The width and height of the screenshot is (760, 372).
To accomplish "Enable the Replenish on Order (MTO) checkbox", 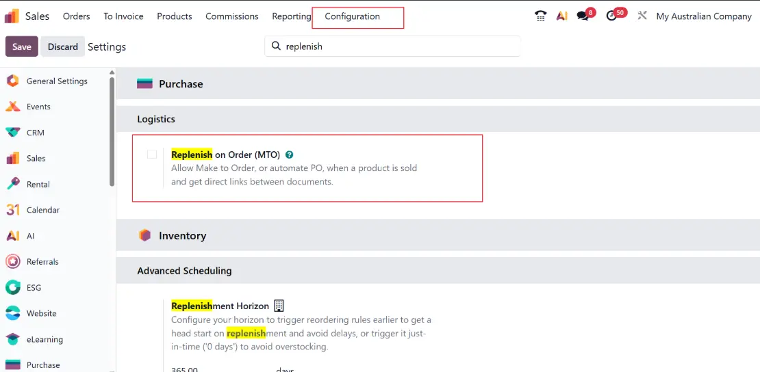I will pos(152,155).
